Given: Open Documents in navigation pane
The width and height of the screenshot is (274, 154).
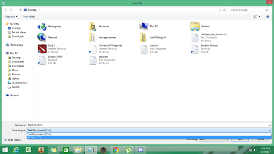Looking at the screenshot, I should 16,62.
